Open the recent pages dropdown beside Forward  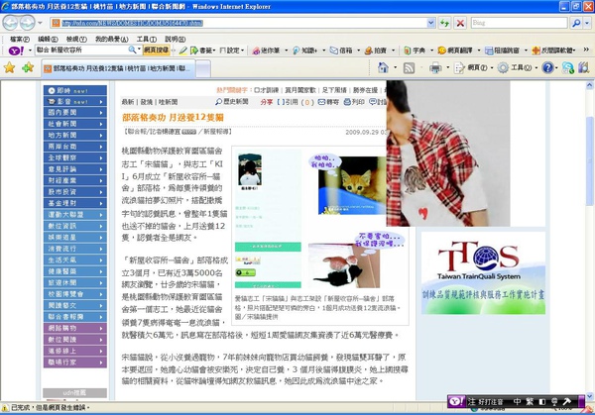click(40, 23)
